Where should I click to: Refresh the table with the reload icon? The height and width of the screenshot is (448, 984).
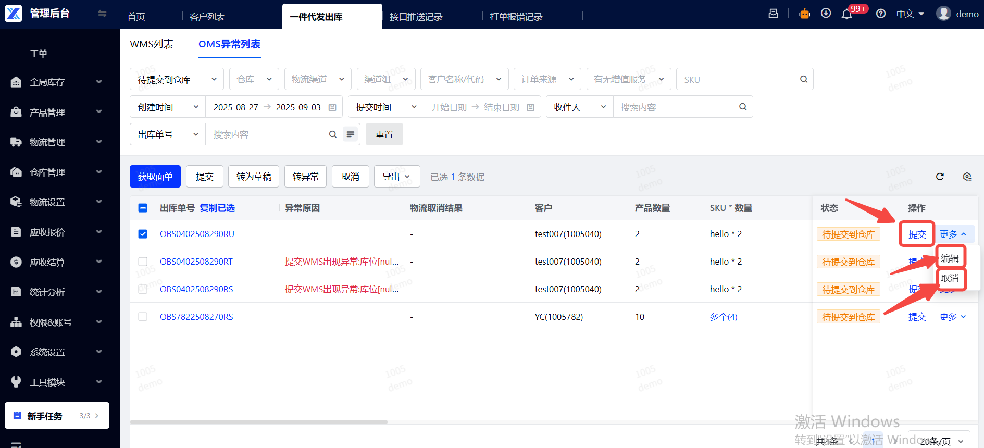click(940, 177)
